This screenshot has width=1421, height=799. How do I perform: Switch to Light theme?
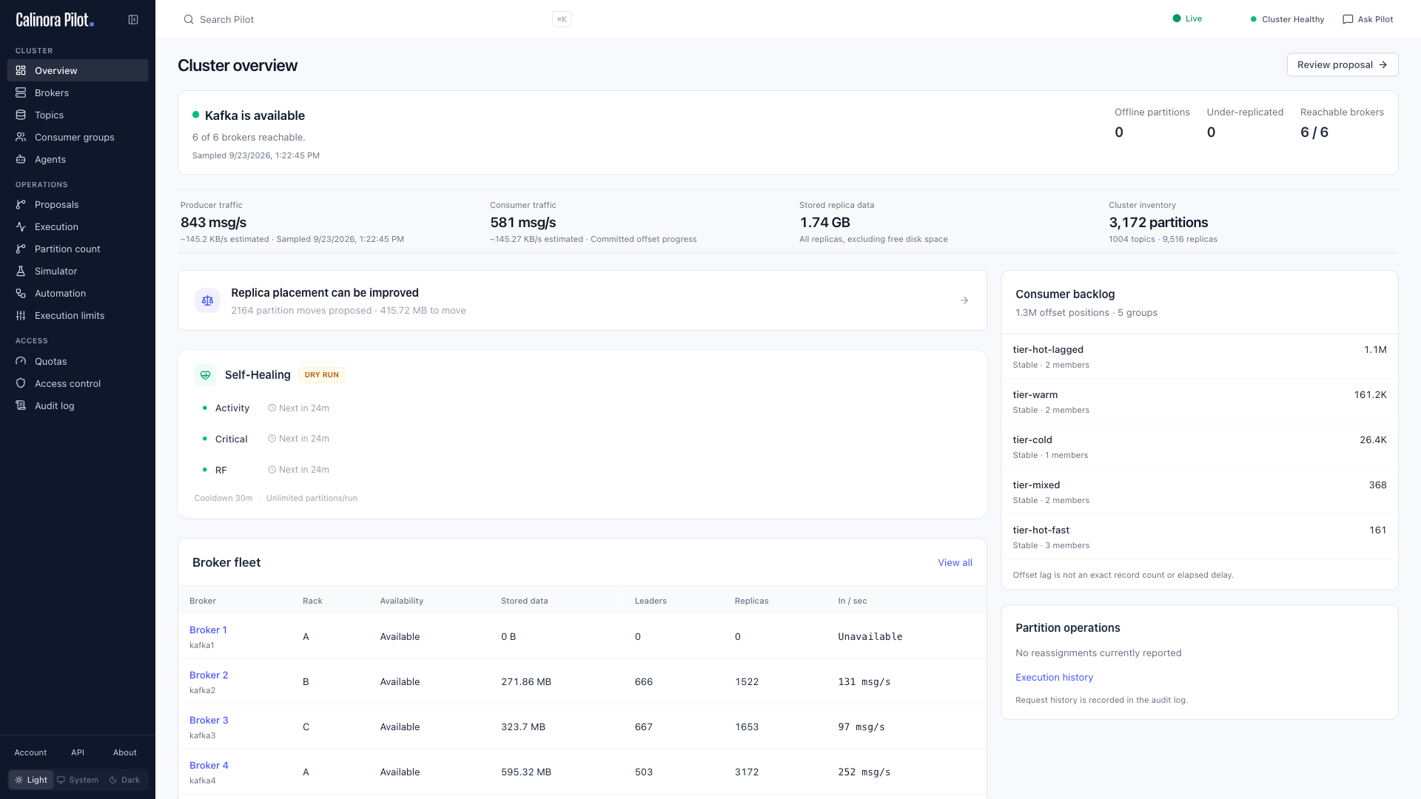(31, 780)
